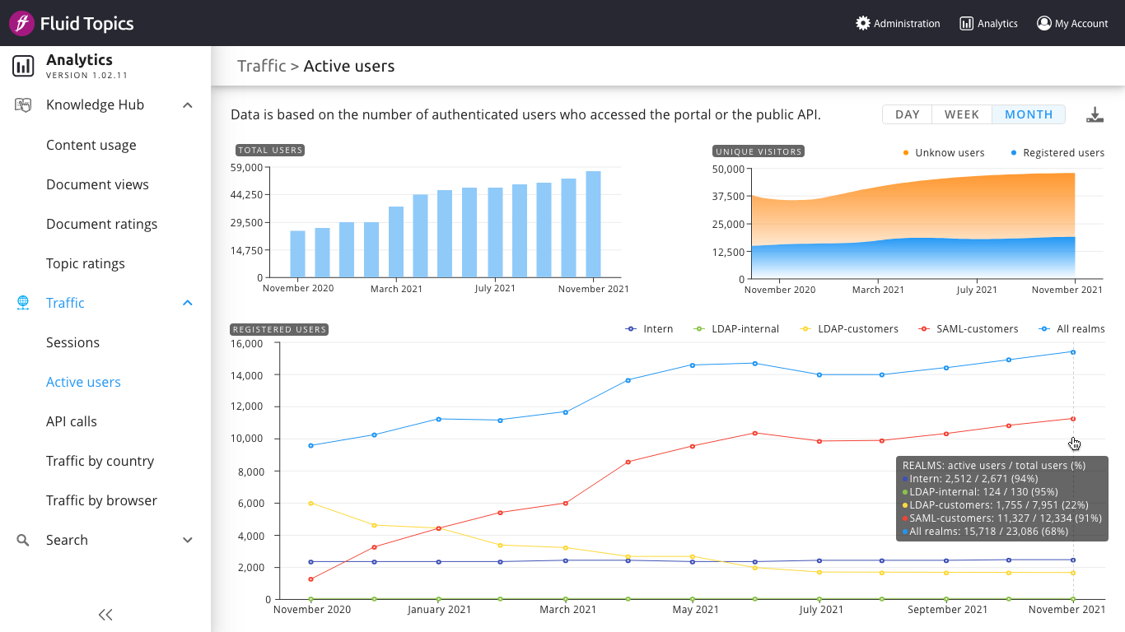Collapse the Knowledge Hub section chevron
Screen dimensions: 1125x632
(188, 105)
